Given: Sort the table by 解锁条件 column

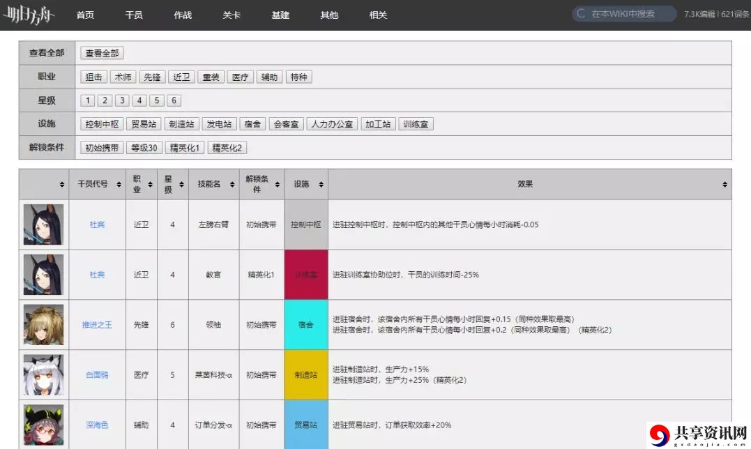Looking at the screenshot, I should click(x=278, y=184).
